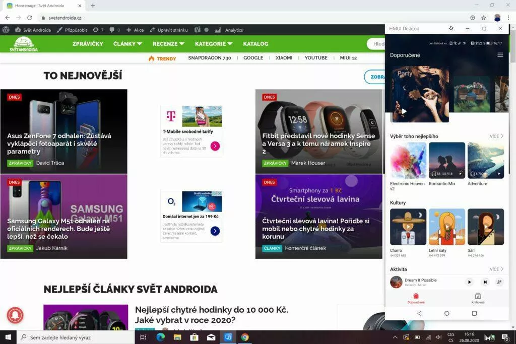Switch to Doporučené tab in music app
The image size is (516, 344).
pos(416,298)
